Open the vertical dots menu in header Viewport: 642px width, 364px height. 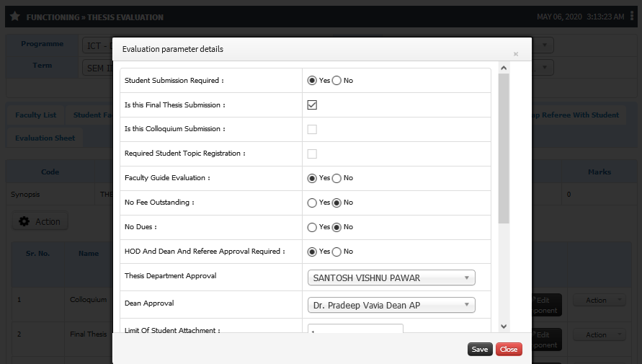[x=632, y=16]
